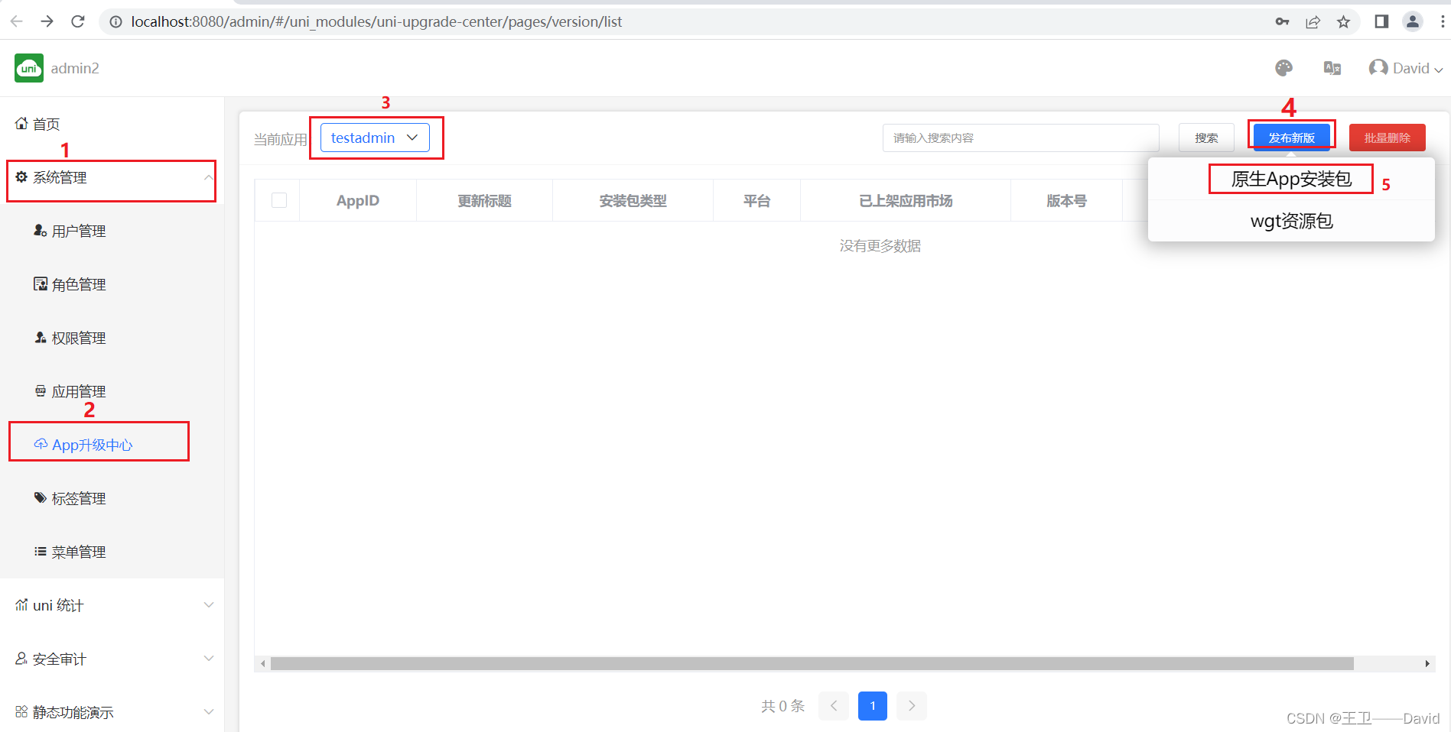Viewport: 1451px width, 732px height.
Task: Click the permission icon beside 权限管理
Action: (41, 337)
